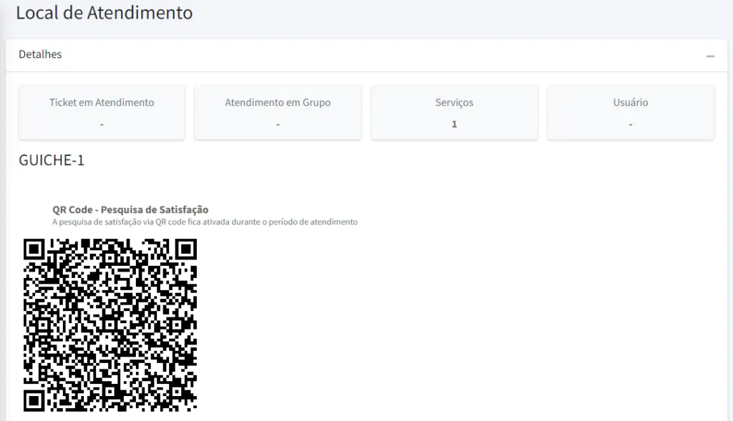Click the QR code activation description text
Screen dimensions: 733x421
pyautogui.click(x=205, y=222)
